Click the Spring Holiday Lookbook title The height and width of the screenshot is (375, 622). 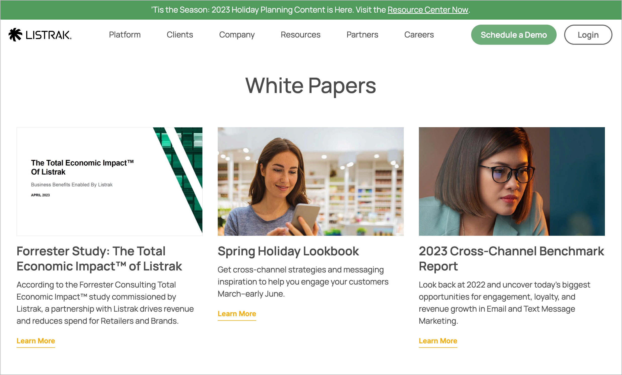[x=288, y=251]
